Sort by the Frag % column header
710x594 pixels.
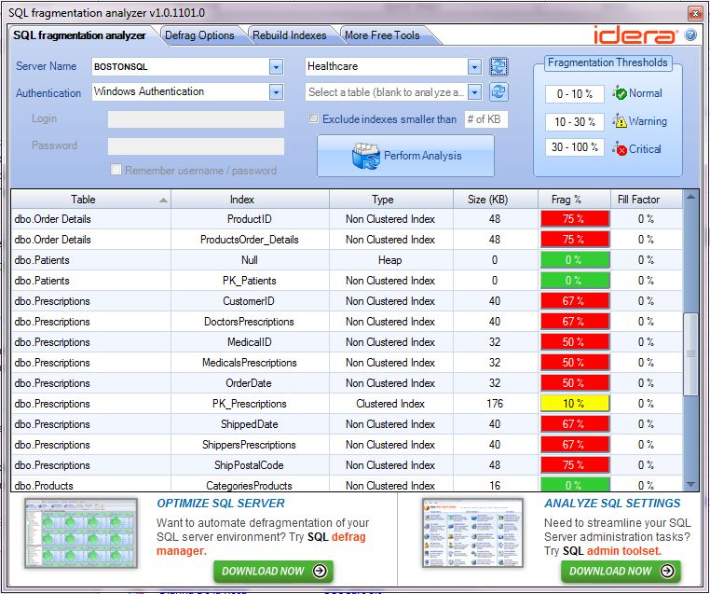574,200
